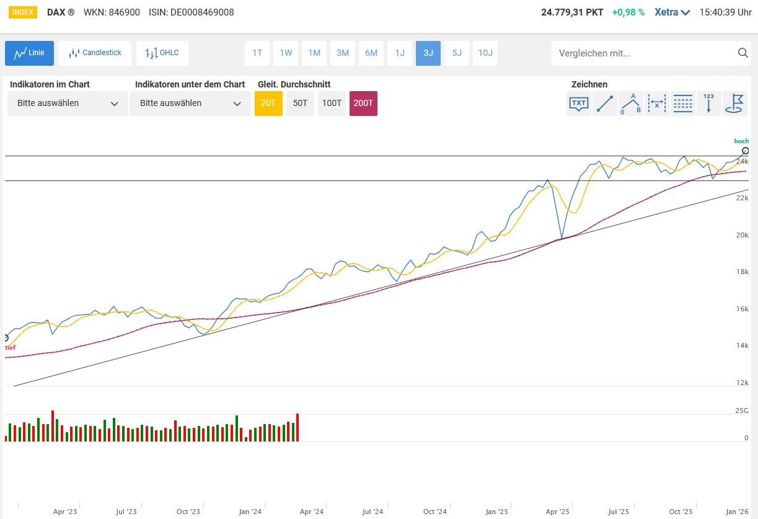This screenshot has height=519, width=758.
Task: Click the search magnifier icon
Action: click(x=743, y=53)
